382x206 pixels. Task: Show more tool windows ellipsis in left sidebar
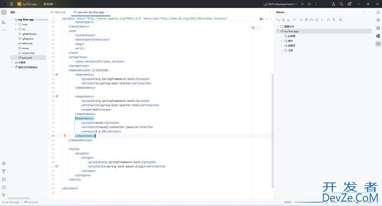[4, 30]
